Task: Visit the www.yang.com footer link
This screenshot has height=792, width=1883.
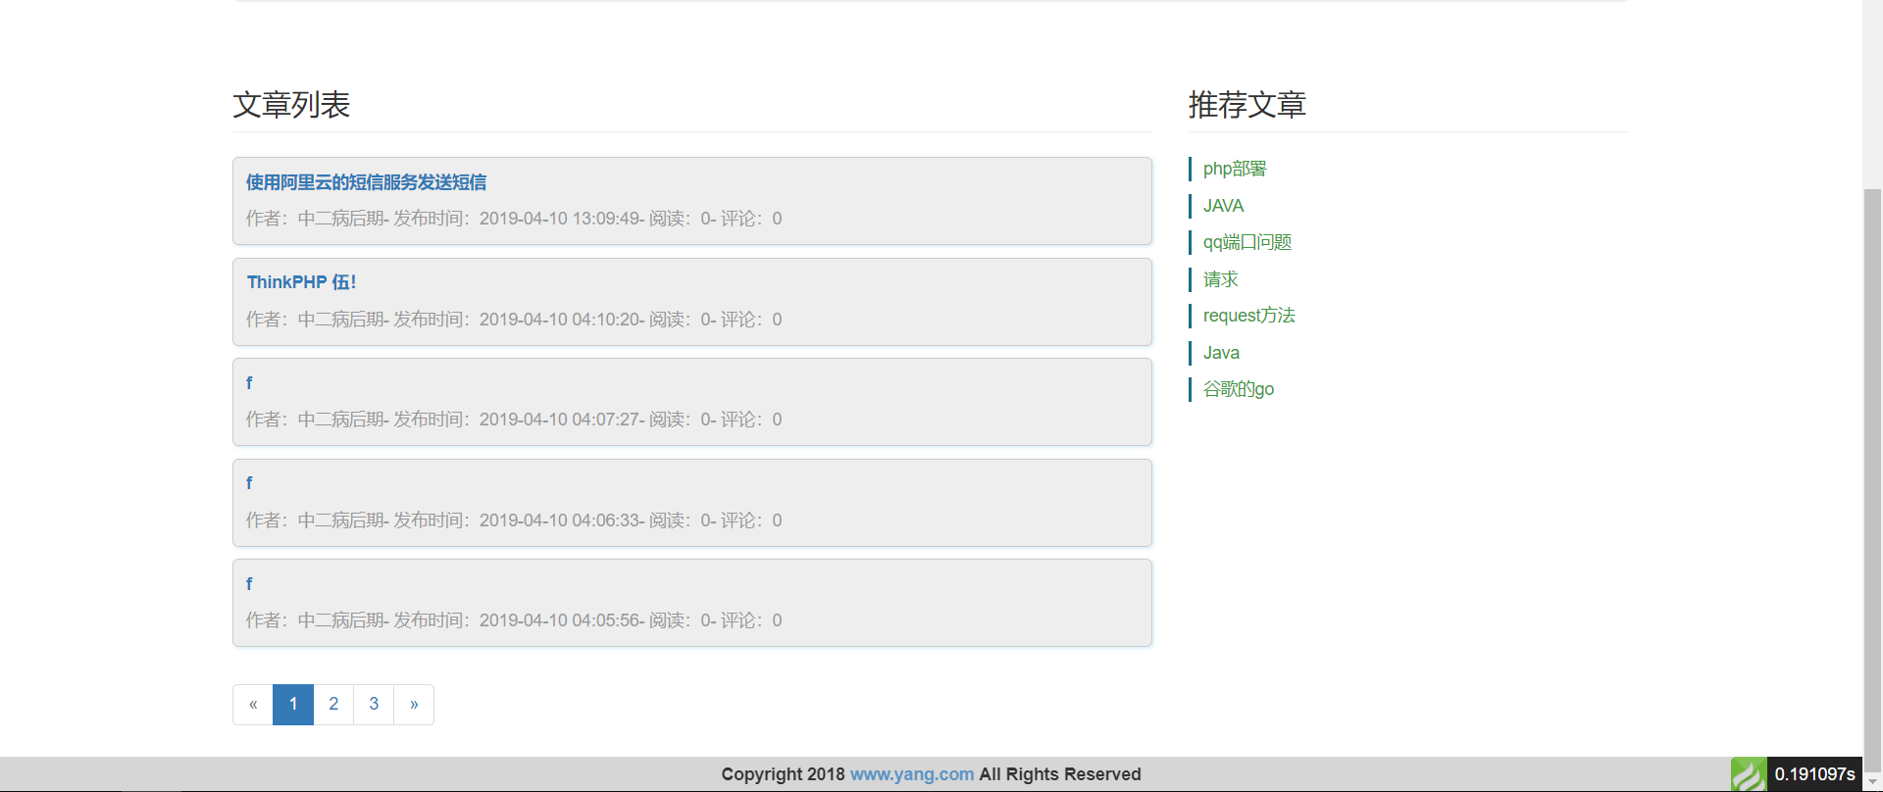Action: click(912, 774)
